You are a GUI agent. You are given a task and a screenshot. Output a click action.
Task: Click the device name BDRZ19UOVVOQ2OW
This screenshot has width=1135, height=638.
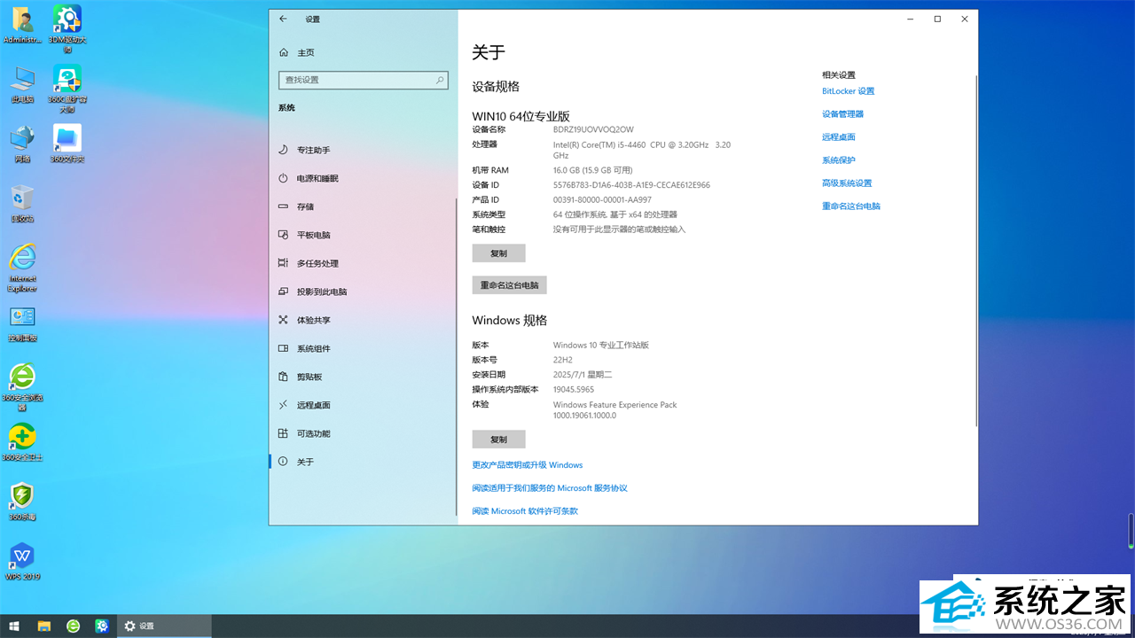(593, 129)
